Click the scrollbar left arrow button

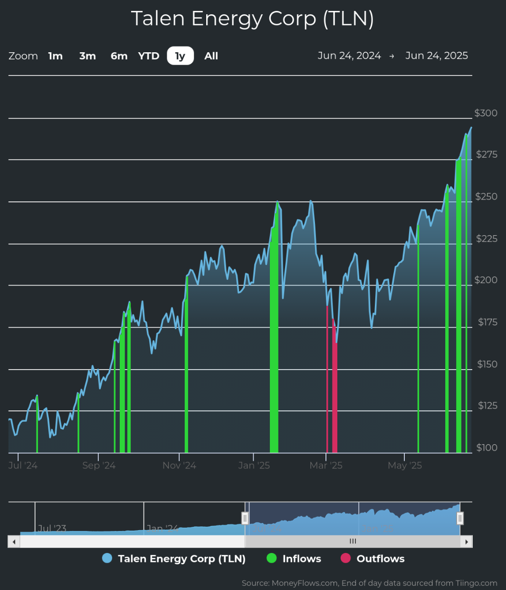click(x=14, y=542)
